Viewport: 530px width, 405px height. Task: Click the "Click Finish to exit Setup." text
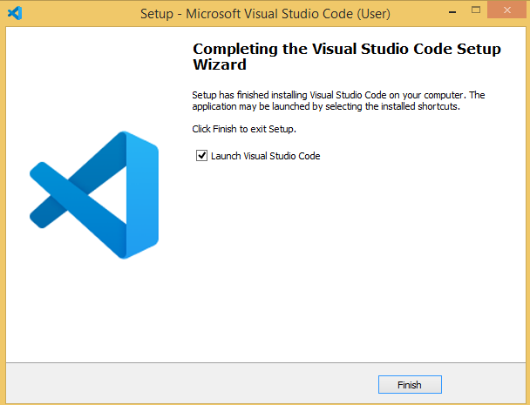(x=244, y=129)
